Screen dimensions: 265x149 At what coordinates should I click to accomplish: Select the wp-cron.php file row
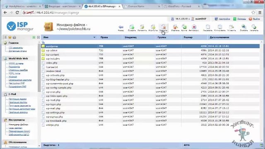pos(150,92)
